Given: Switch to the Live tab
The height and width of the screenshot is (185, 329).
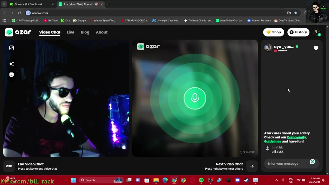Looking at the screenshot, I should coord(70,32).
